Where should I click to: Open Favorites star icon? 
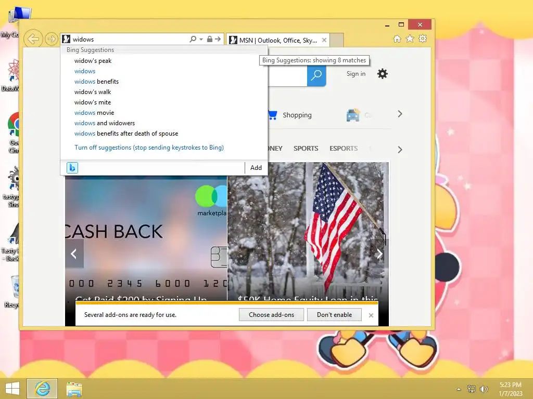(410, 38)
